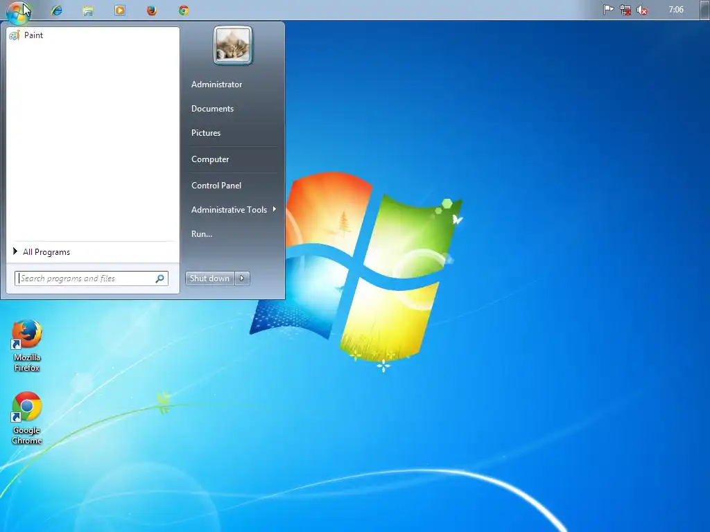Expand the Administrative Tools submenu

(x=233, y=209)
